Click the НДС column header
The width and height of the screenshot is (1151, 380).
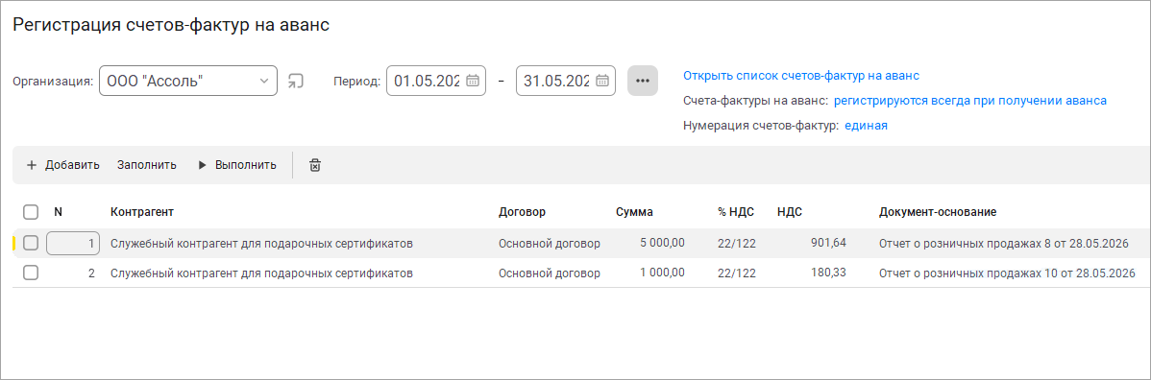click(789, 213)
